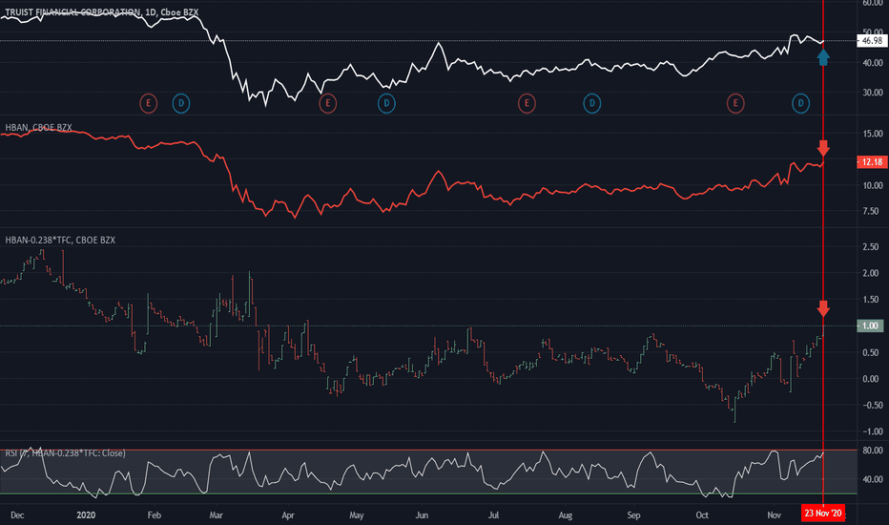Click Feb on the time axis

[155, 515]
